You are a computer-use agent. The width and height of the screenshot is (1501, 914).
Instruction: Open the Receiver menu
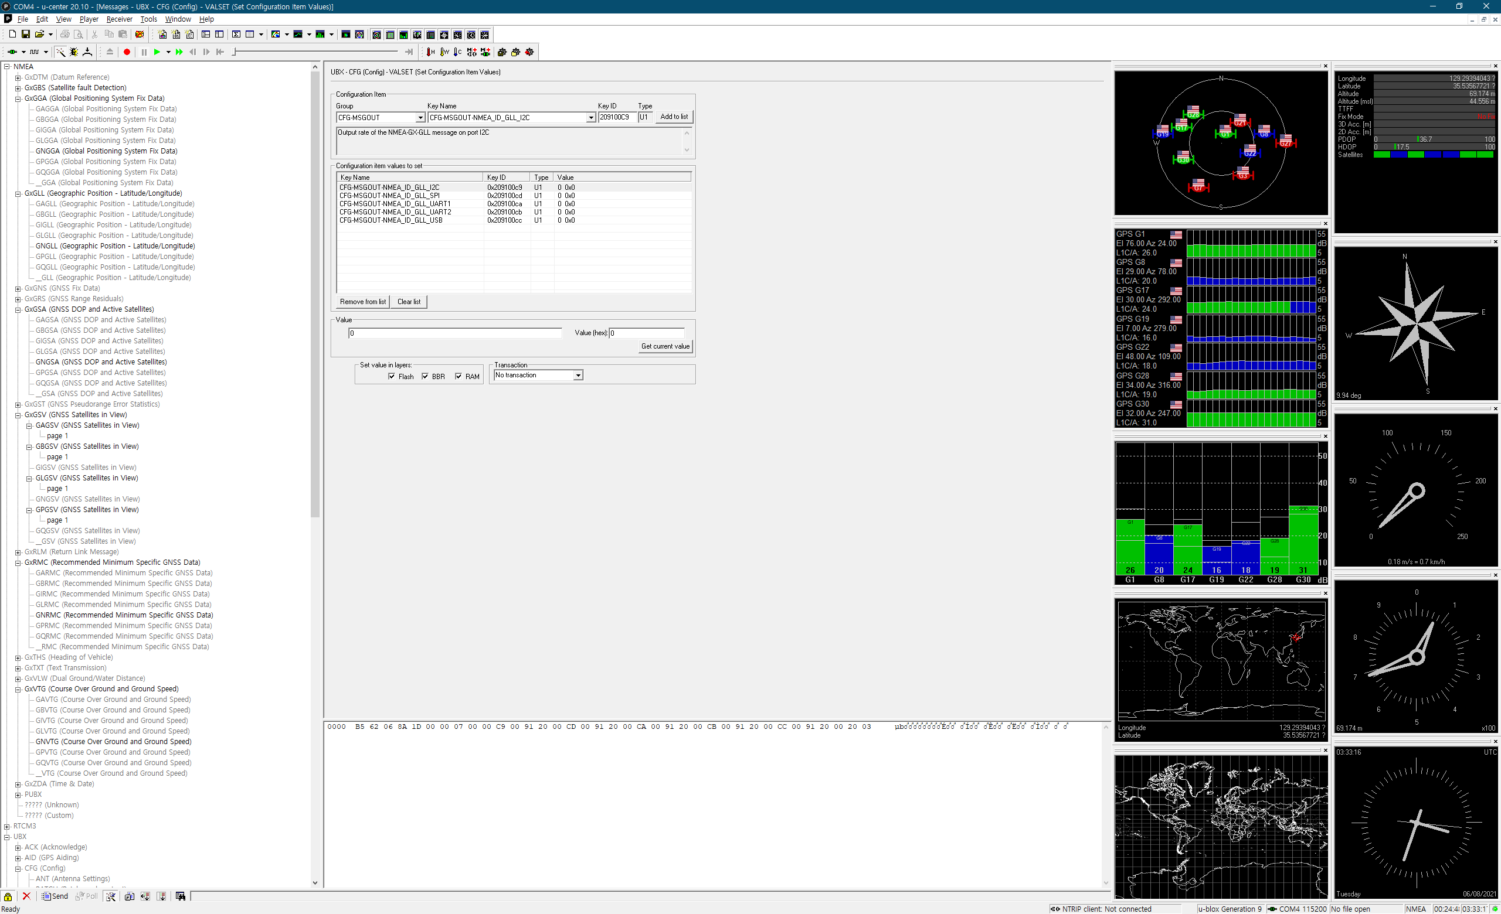coord(119,19)
